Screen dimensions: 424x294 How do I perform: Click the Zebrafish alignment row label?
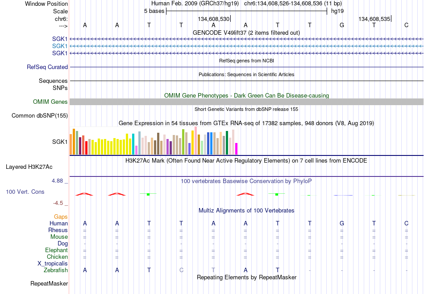point(56,270)
